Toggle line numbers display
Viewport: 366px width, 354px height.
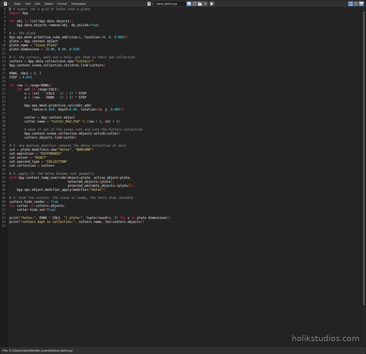coord(350,4)
